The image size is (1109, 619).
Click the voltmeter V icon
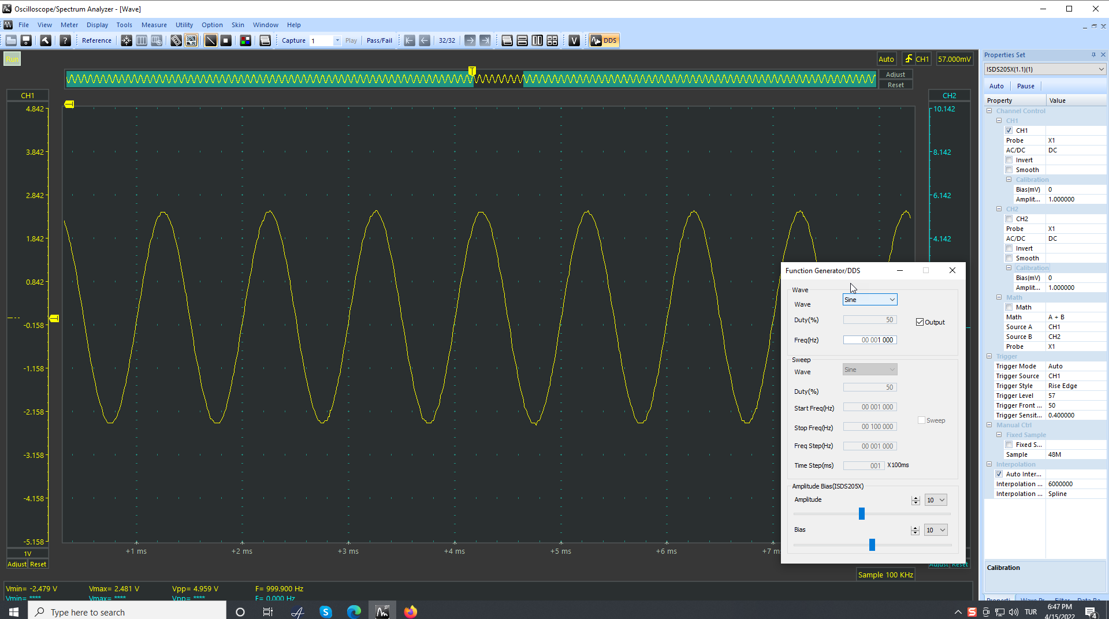point(574,40)
